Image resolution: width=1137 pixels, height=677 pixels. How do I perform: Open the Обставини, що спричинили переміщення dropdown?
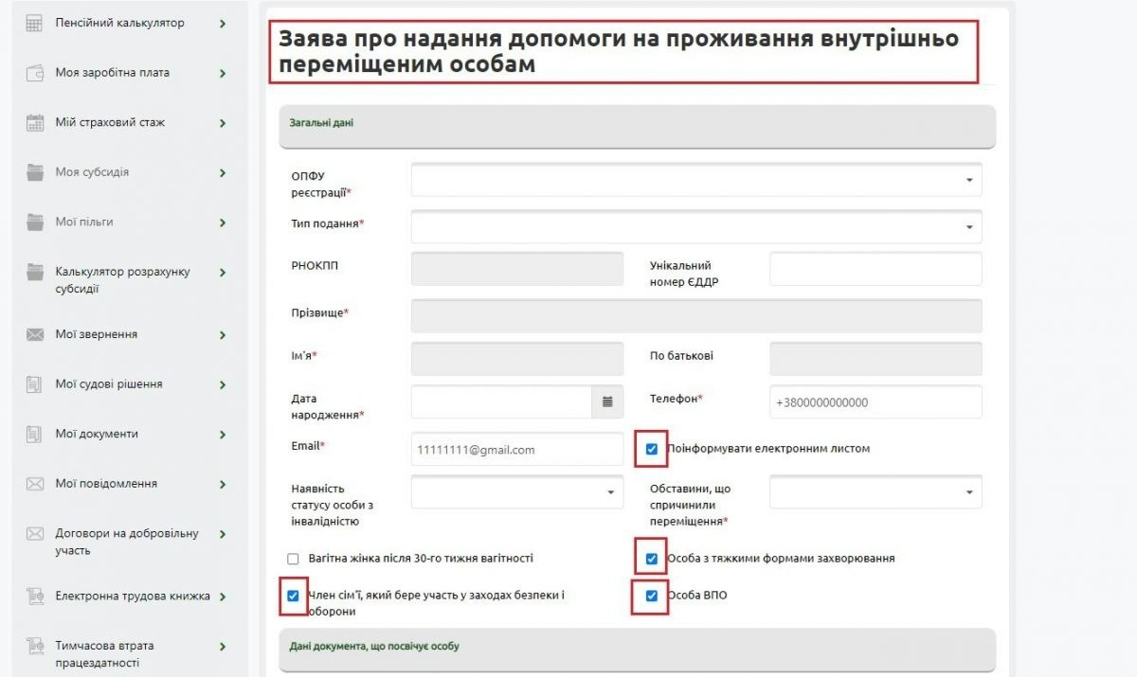[x=968, y=491]
